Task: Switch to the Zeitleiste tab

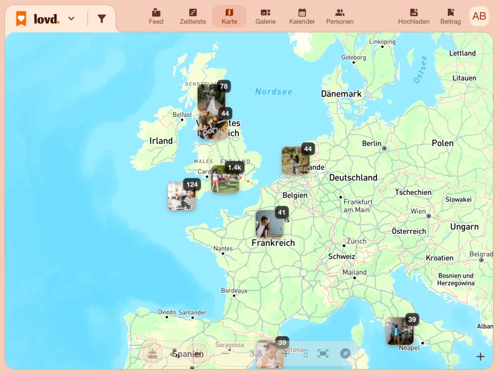Action: click(x=193, y=17)
